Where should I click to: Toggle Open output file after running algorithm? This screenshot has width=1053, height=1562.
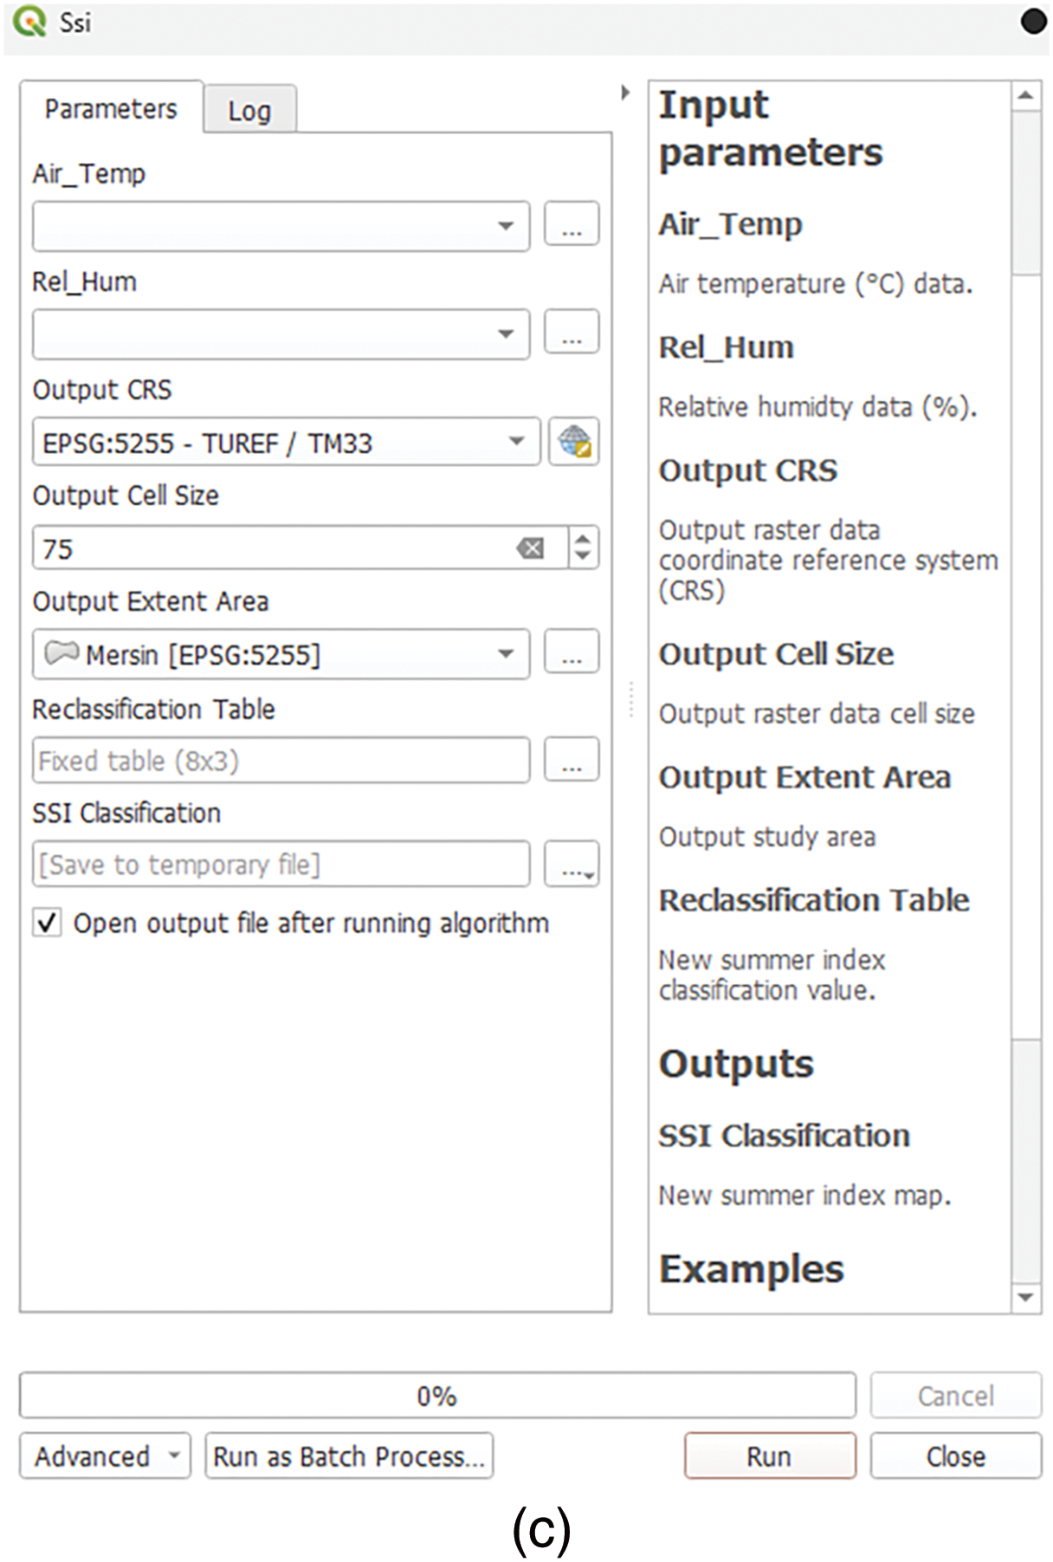pos(48,923)
